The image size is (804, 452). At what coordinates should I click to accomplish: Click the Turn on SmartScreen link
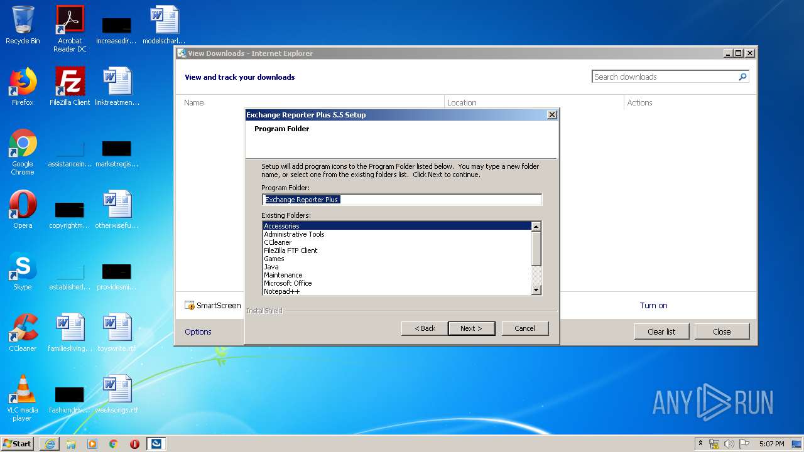pyautogui.click(x=653, y=306)
